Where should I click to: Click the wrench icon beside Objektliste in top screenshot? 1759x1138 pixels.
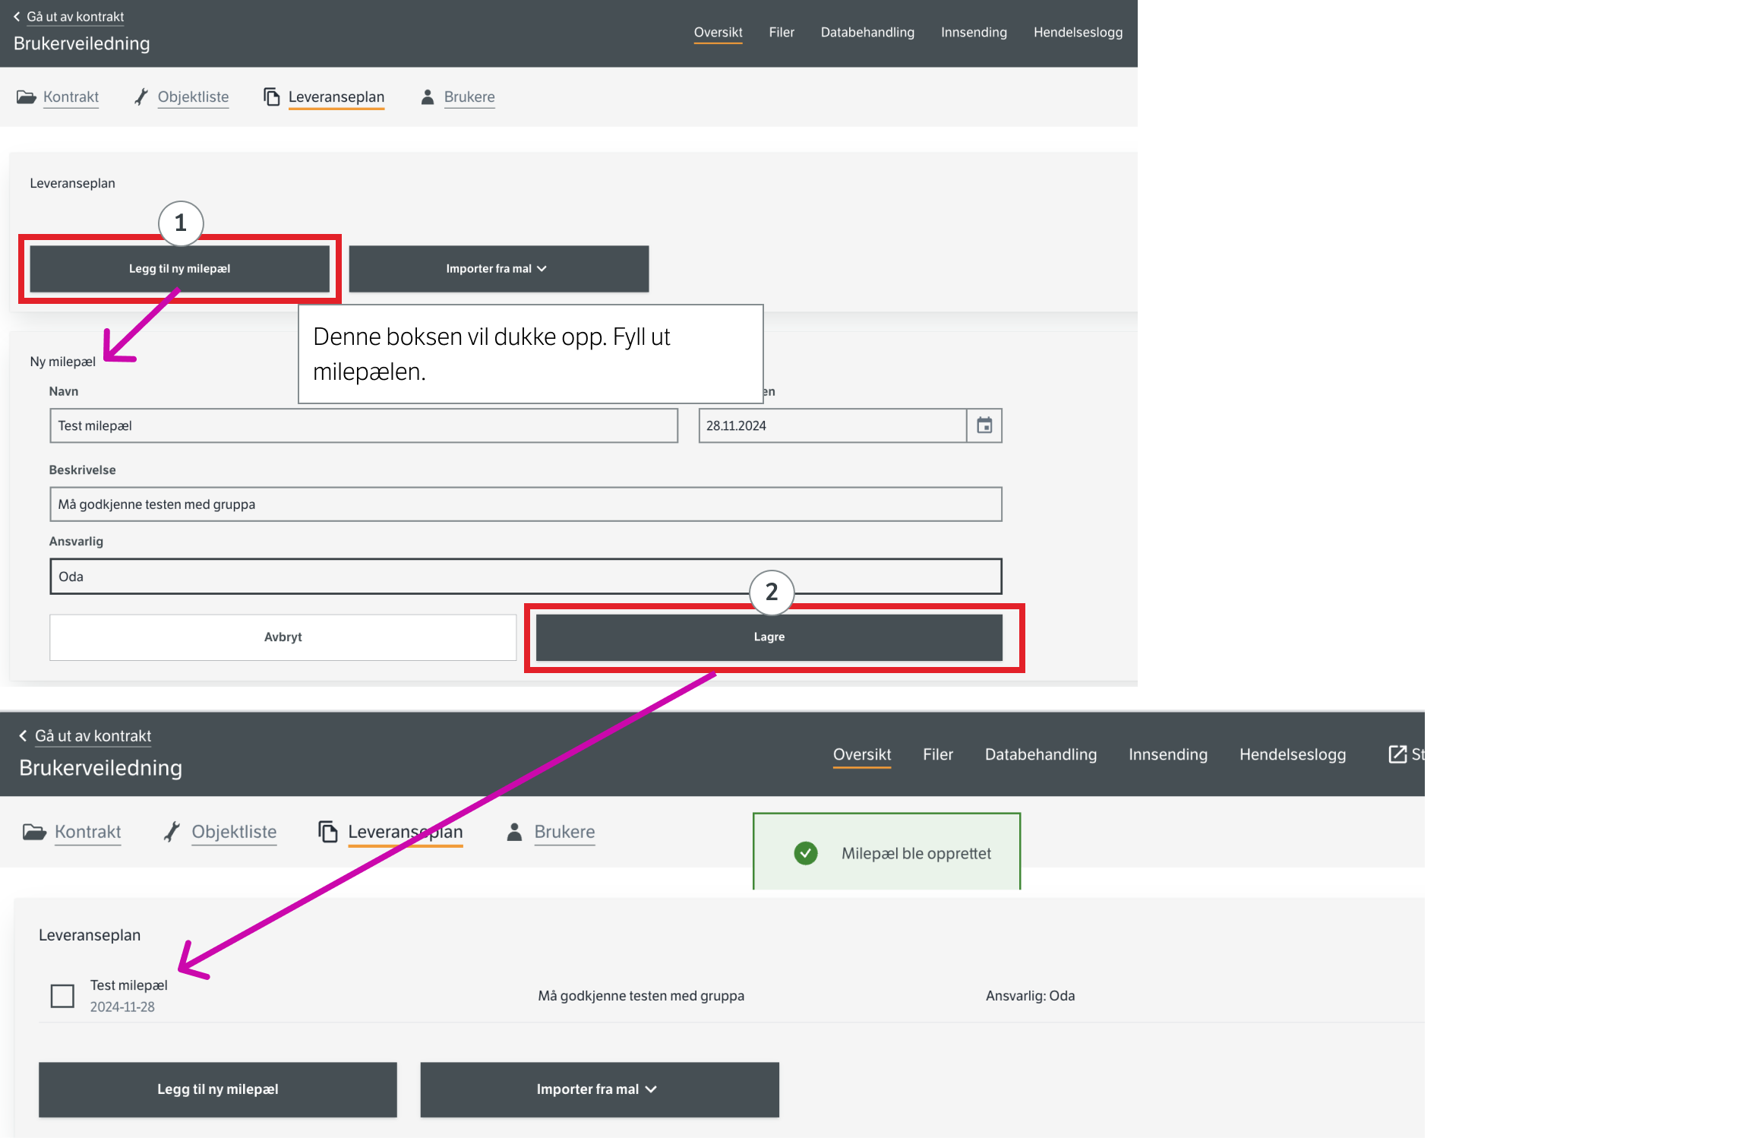pyautogui.click(x=141, y=97)
